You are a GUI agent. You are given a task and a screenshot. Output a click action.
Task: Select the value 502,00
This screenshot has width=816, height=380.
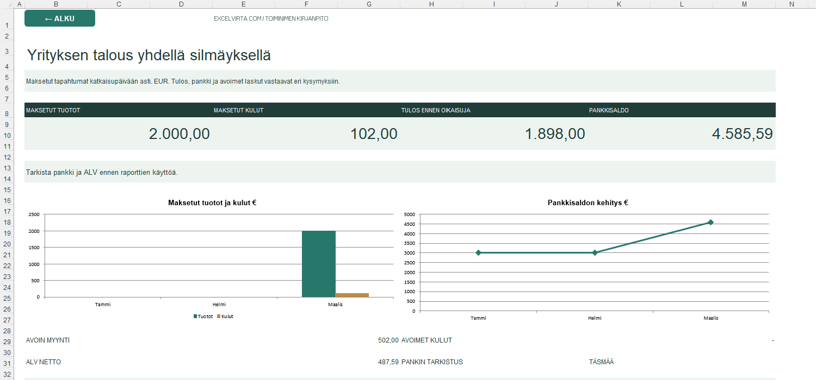click(x=388, y=340)
